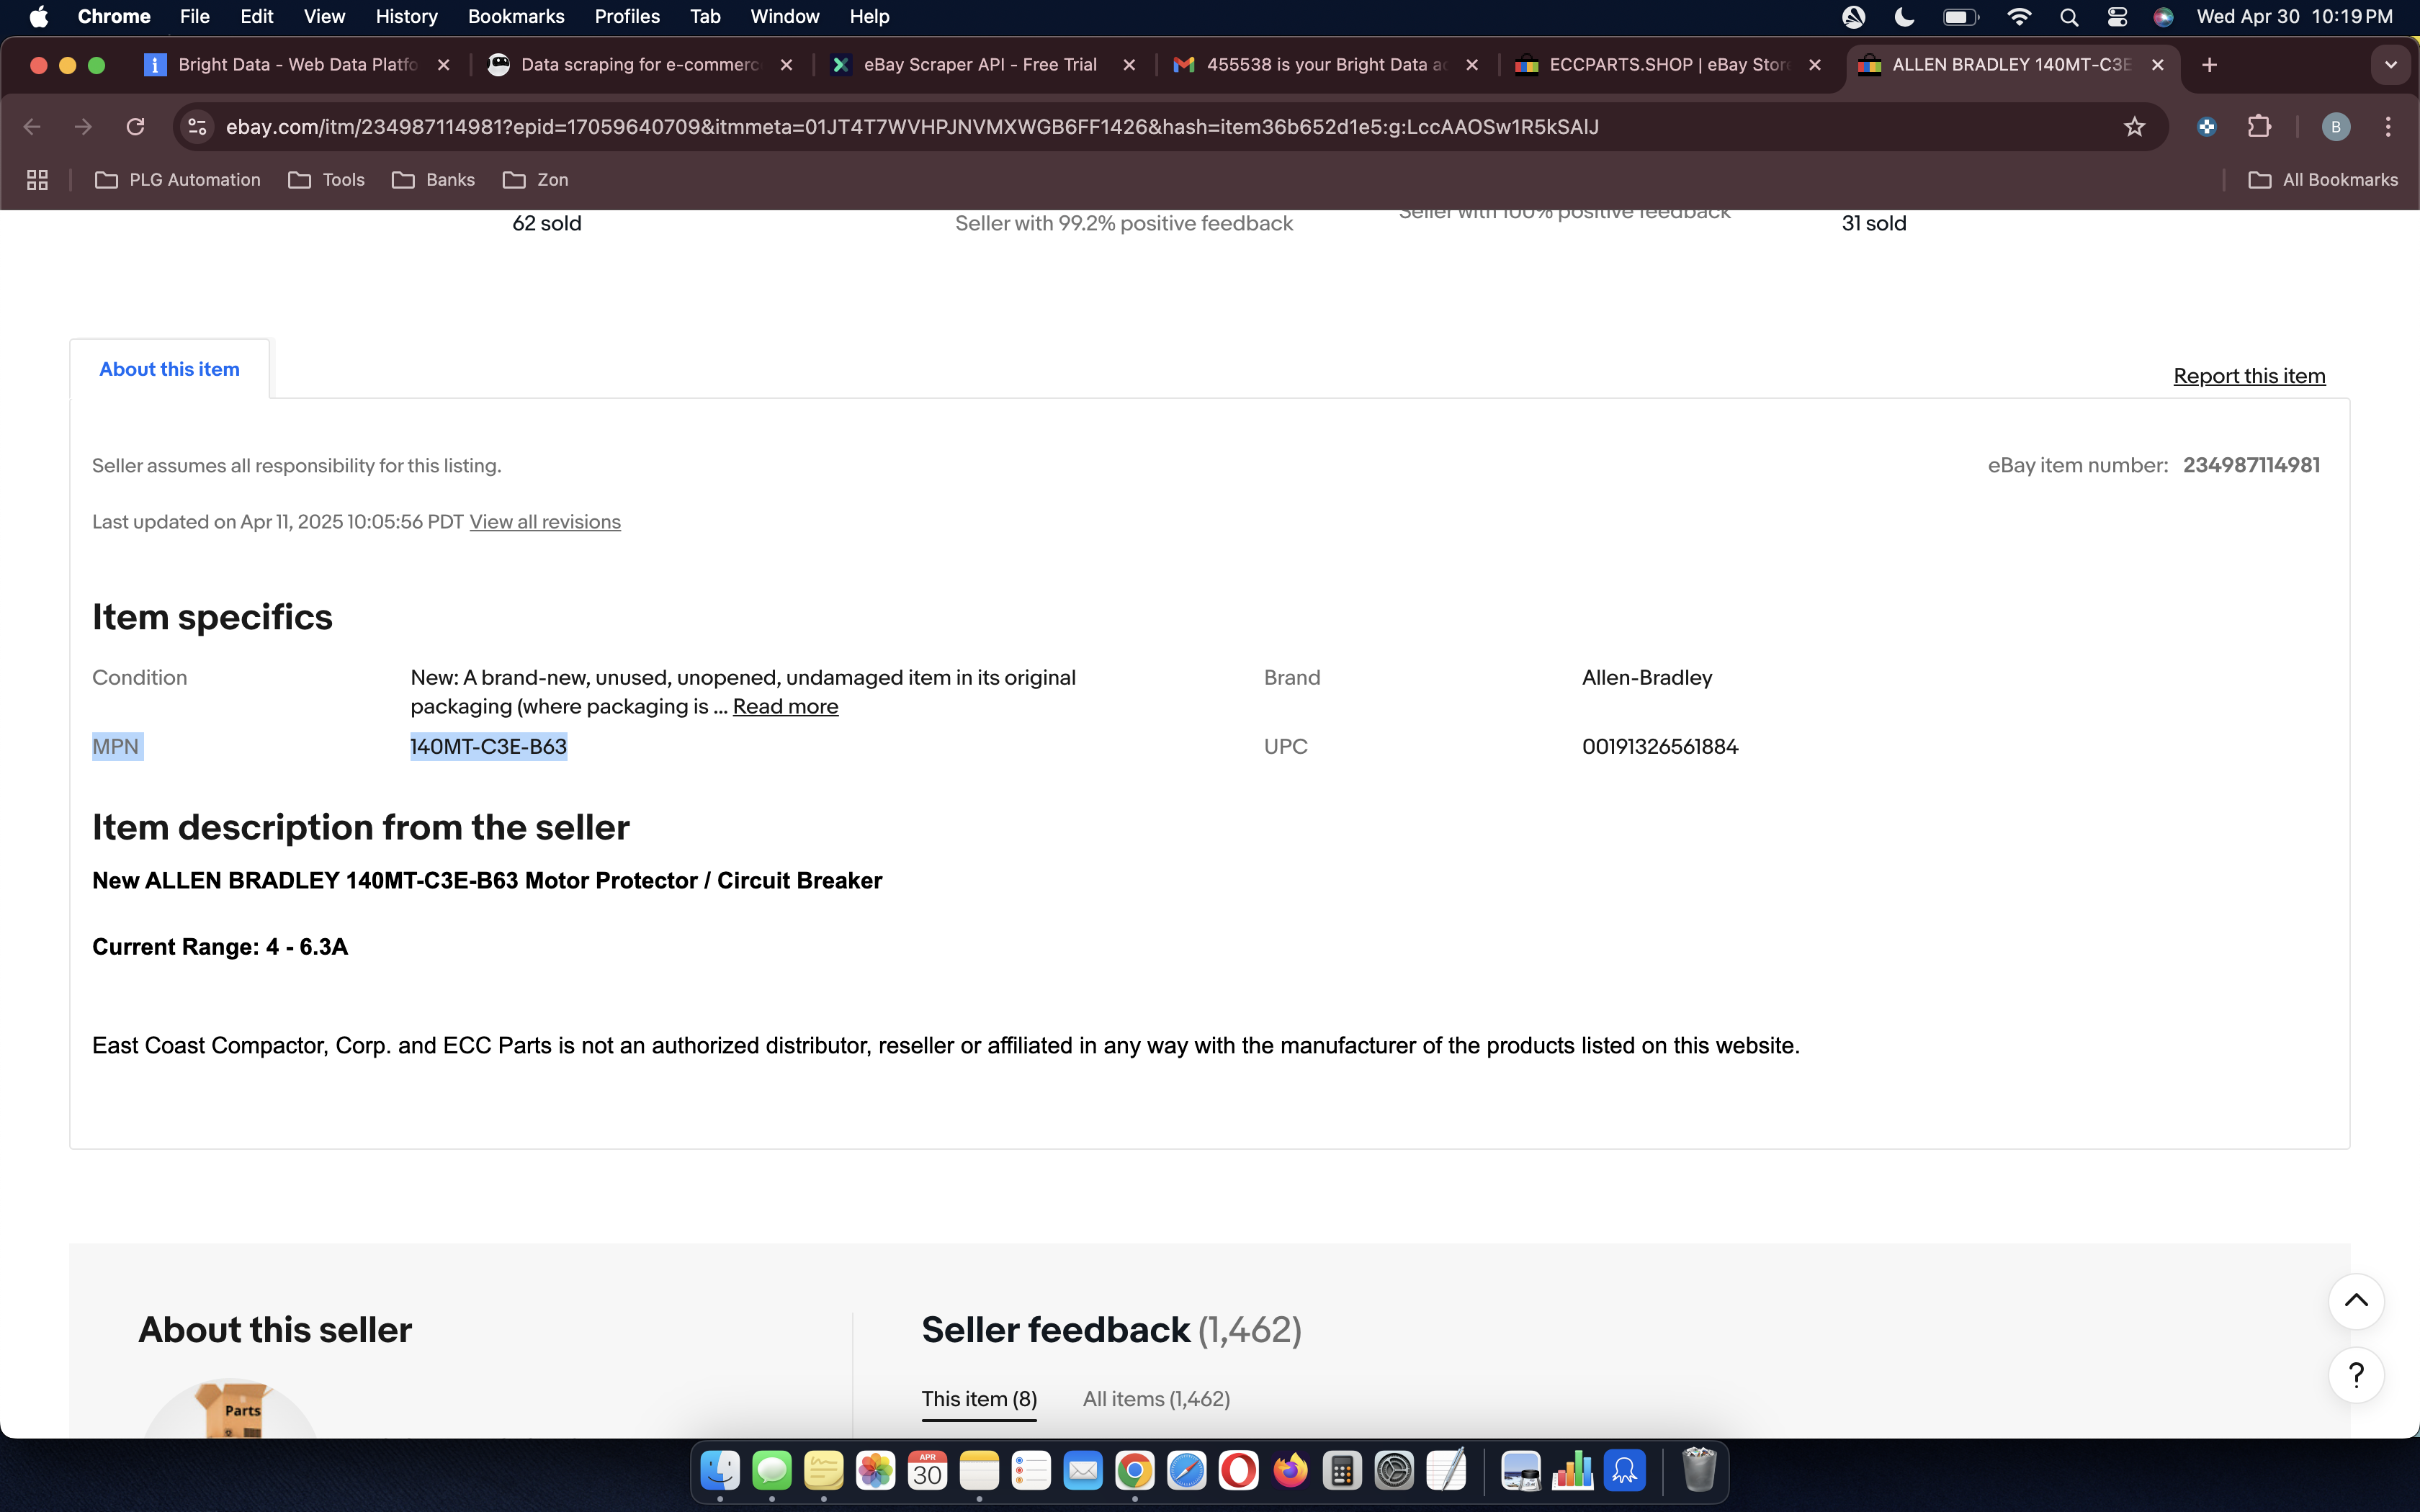Open the PLG Automation bookmarks folder
This screenshot has height=1512, width=2420.
tap(178, 180)
